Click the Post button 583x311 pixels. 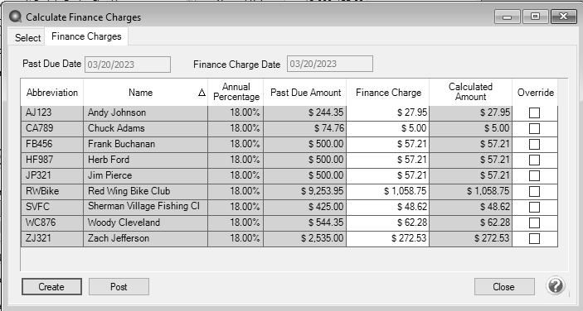(119, 286)
